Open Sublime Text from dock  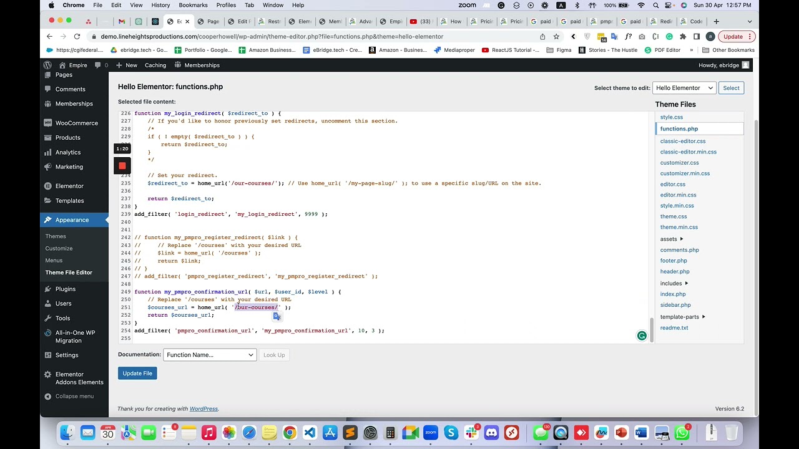350,432
